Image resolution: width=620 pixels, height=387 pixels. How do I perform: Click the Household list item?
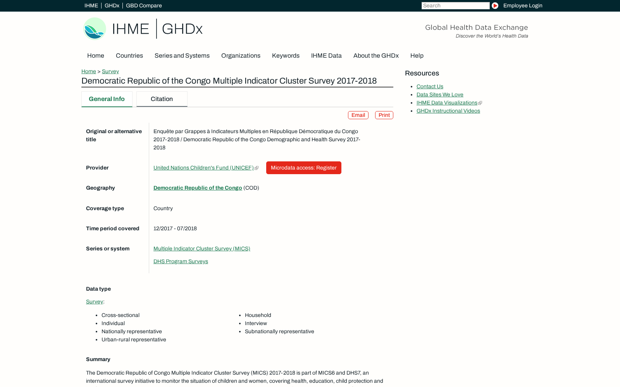click(258, 315)
